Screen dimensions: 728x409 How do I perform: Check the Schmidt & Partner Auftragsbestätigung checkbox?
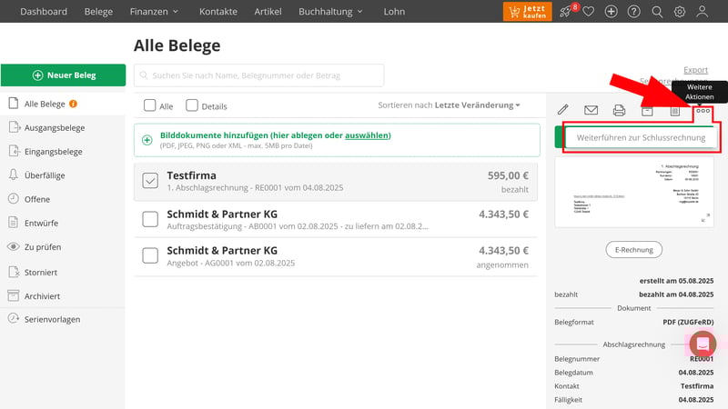pos(150,219)
